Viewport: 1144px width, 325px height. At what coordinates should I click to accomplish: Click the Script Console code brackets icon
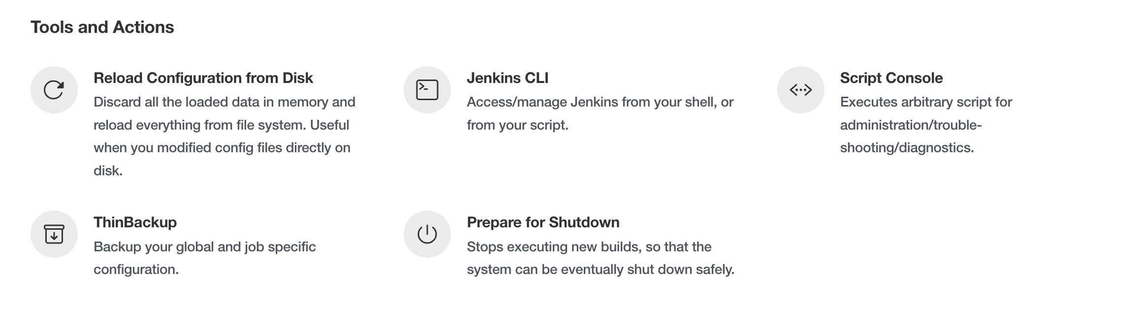[x=801, y=90]
